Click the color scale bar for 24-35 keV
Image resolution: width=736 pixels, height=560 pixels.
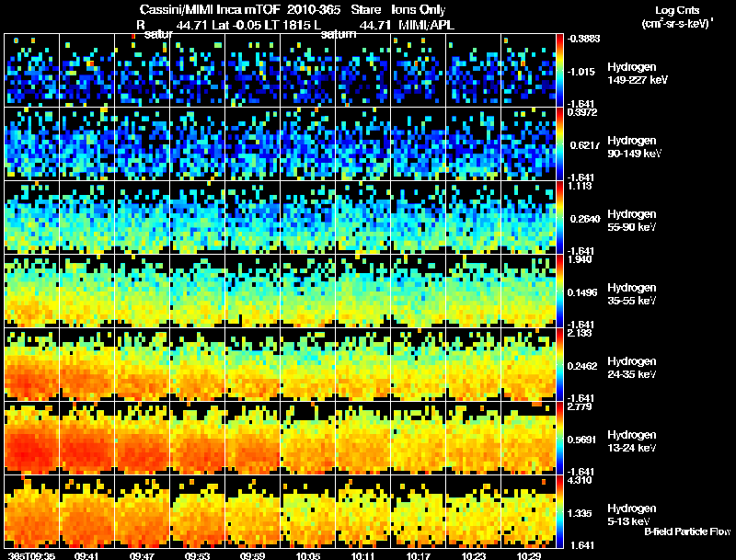(559, 364)
